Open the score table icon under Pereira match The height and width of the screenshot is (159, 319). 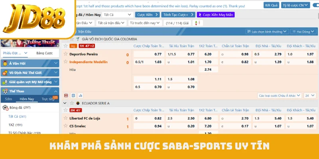[x=73, y=95]
